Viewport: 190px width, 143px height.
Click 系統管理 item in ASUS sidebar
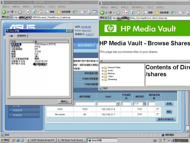24,111
